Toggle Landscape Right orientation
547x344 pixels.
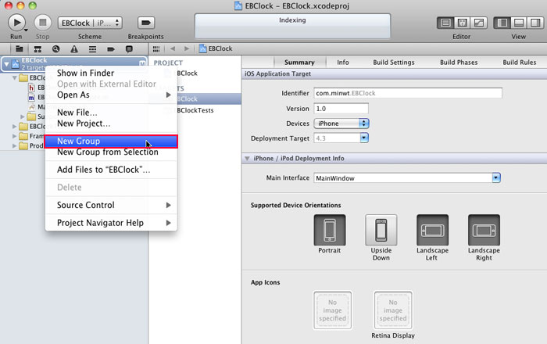(x=484, y=231)
